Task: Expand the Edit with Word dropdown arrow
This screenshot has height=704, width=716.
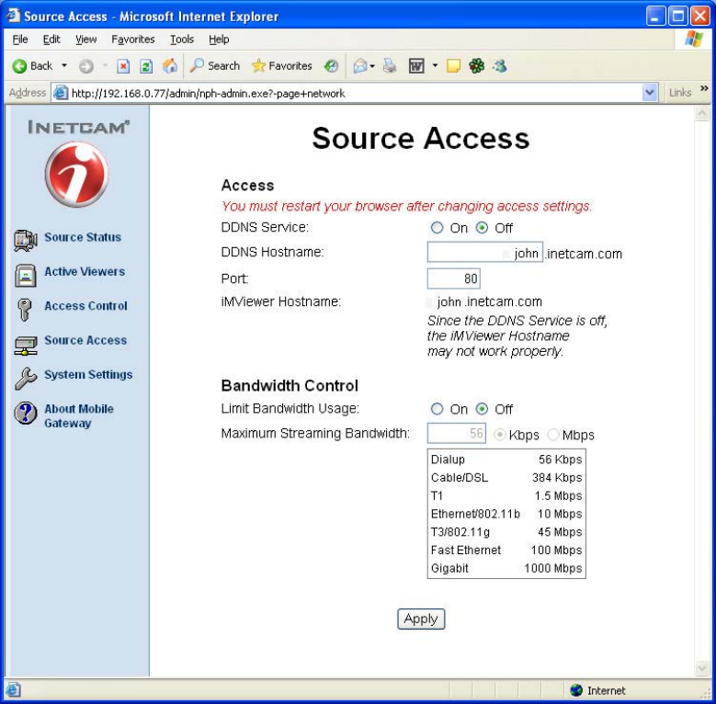Action: pyautogui.click(x=435, y=66)
